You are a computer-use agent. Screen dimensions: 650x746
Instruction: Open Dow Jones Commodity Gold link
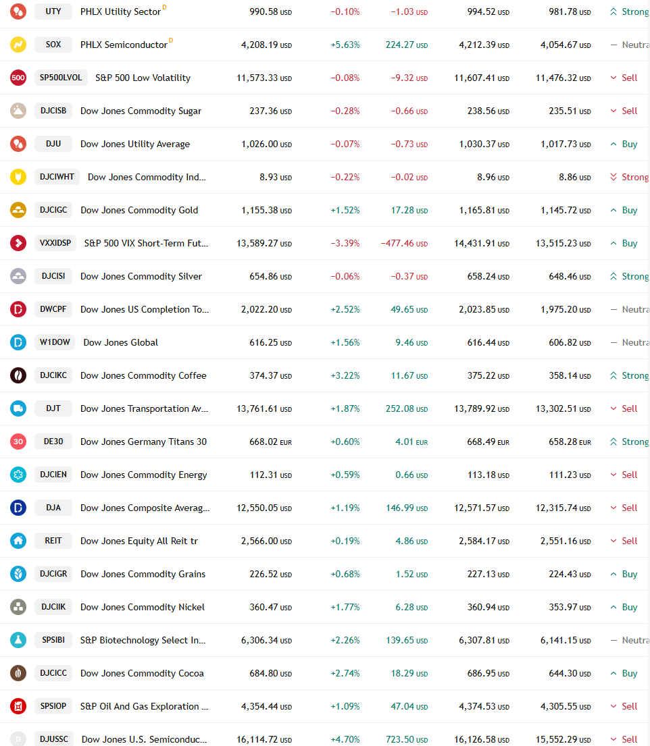(x=139, y=210)
